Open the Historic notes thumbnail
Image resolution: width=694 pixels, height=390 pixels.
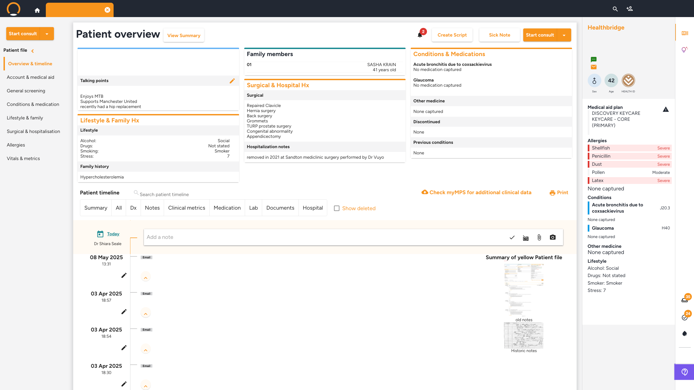523,335
